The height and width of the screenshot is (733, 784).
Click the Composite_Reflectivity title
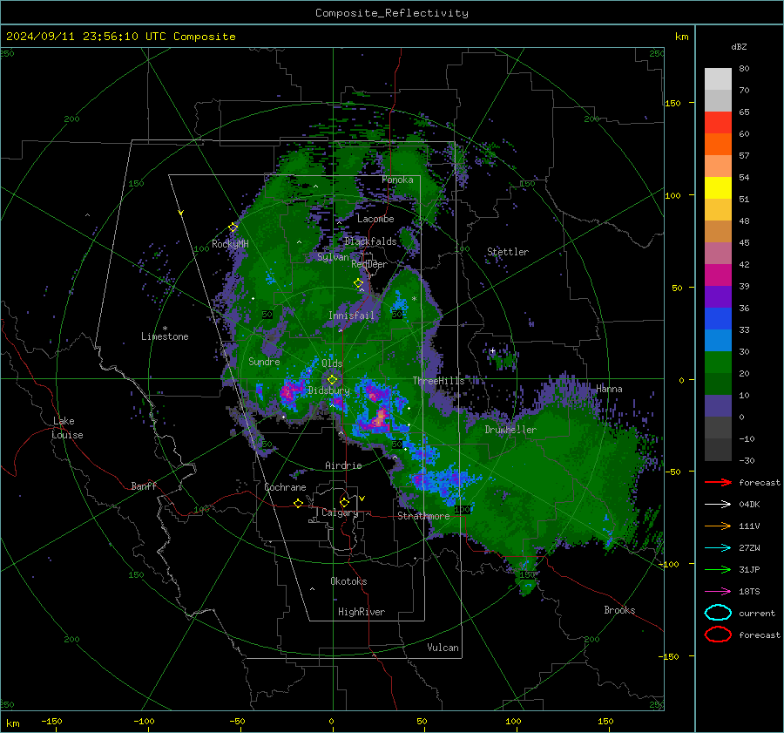click(392, 13)
